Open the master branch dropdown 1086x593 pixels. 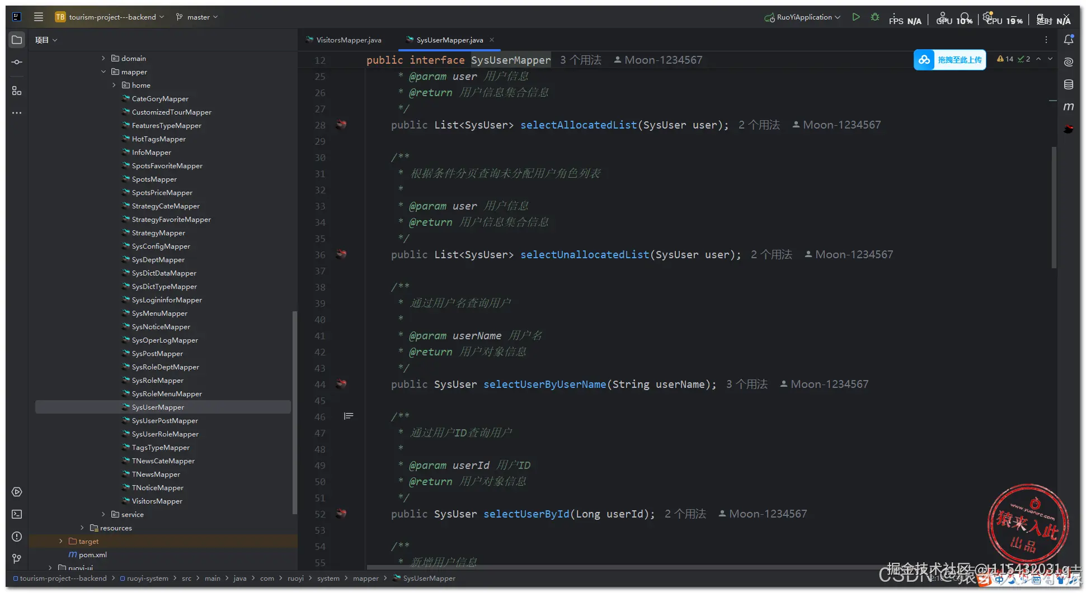(196, 17)
